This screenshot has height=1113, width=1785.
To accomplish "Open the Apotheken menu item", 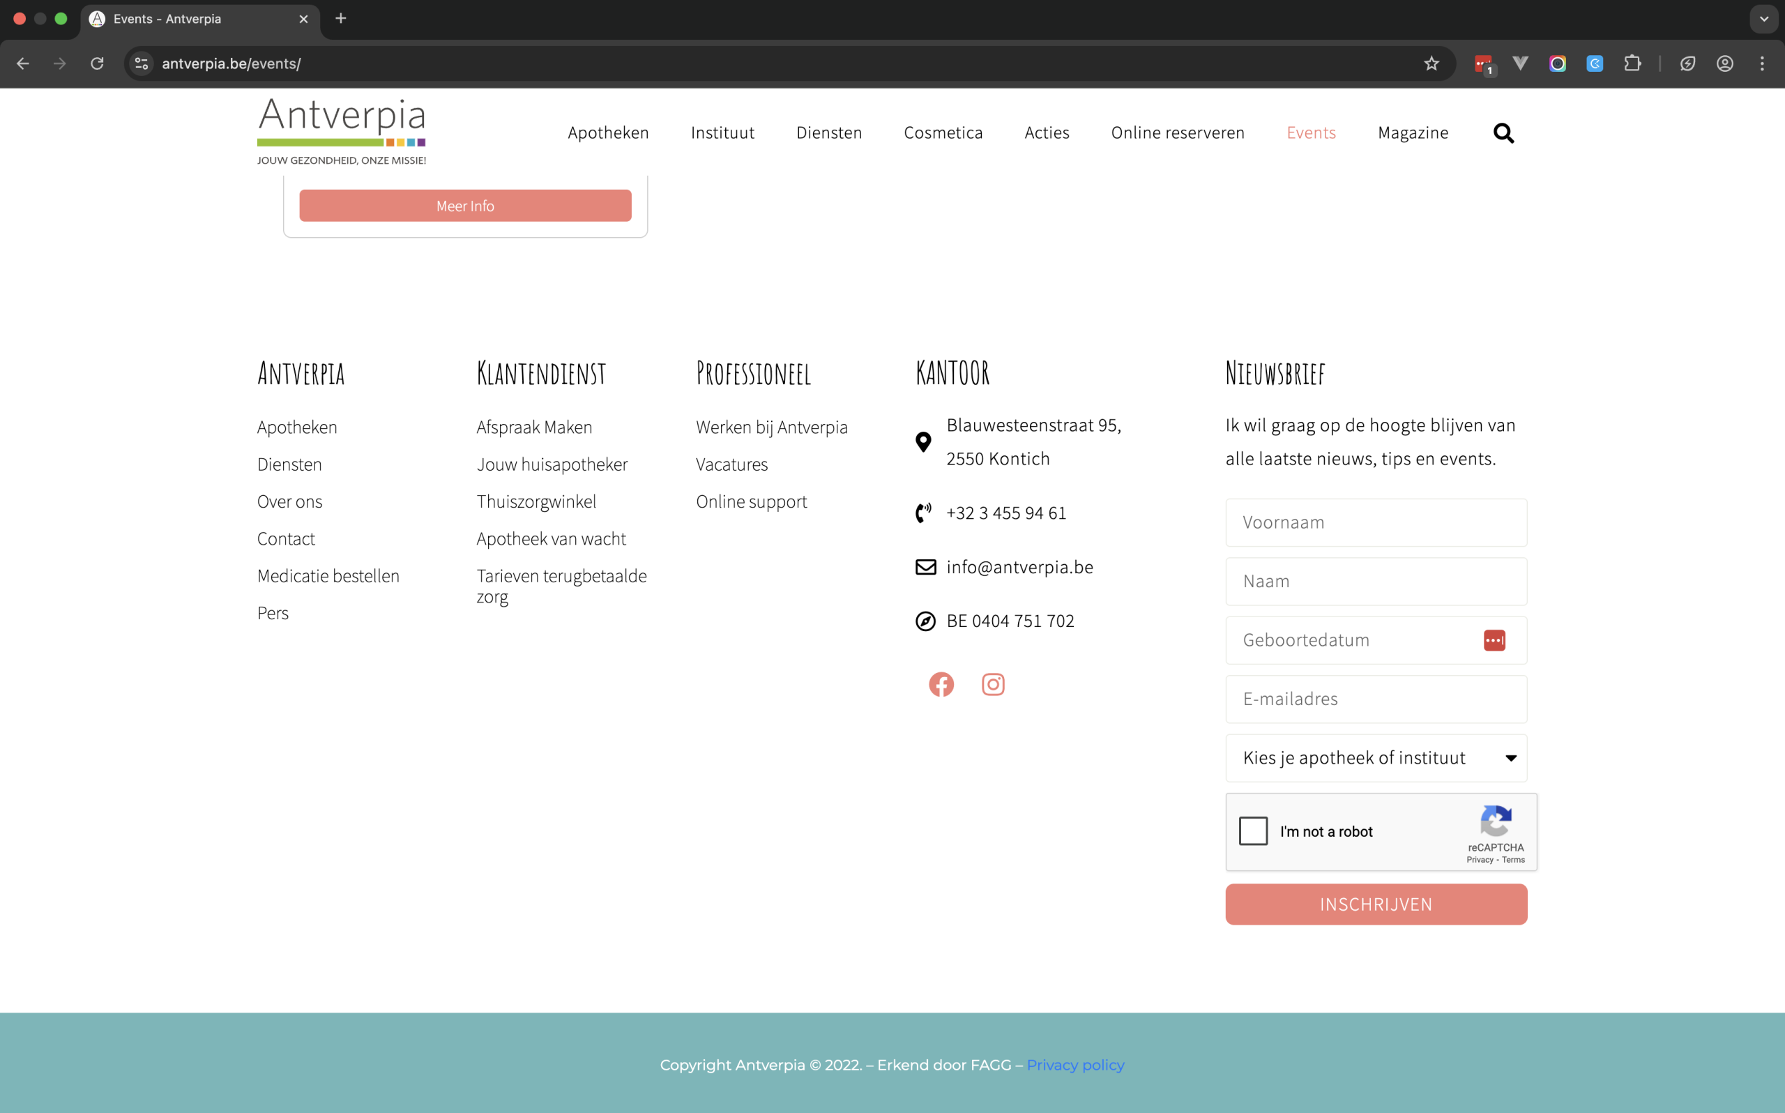I will [x=608, y=132].
